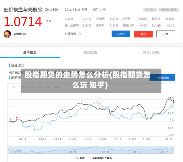Click the #电力 tag
This screenshot has height=162, width=183.
coord(150,9)
